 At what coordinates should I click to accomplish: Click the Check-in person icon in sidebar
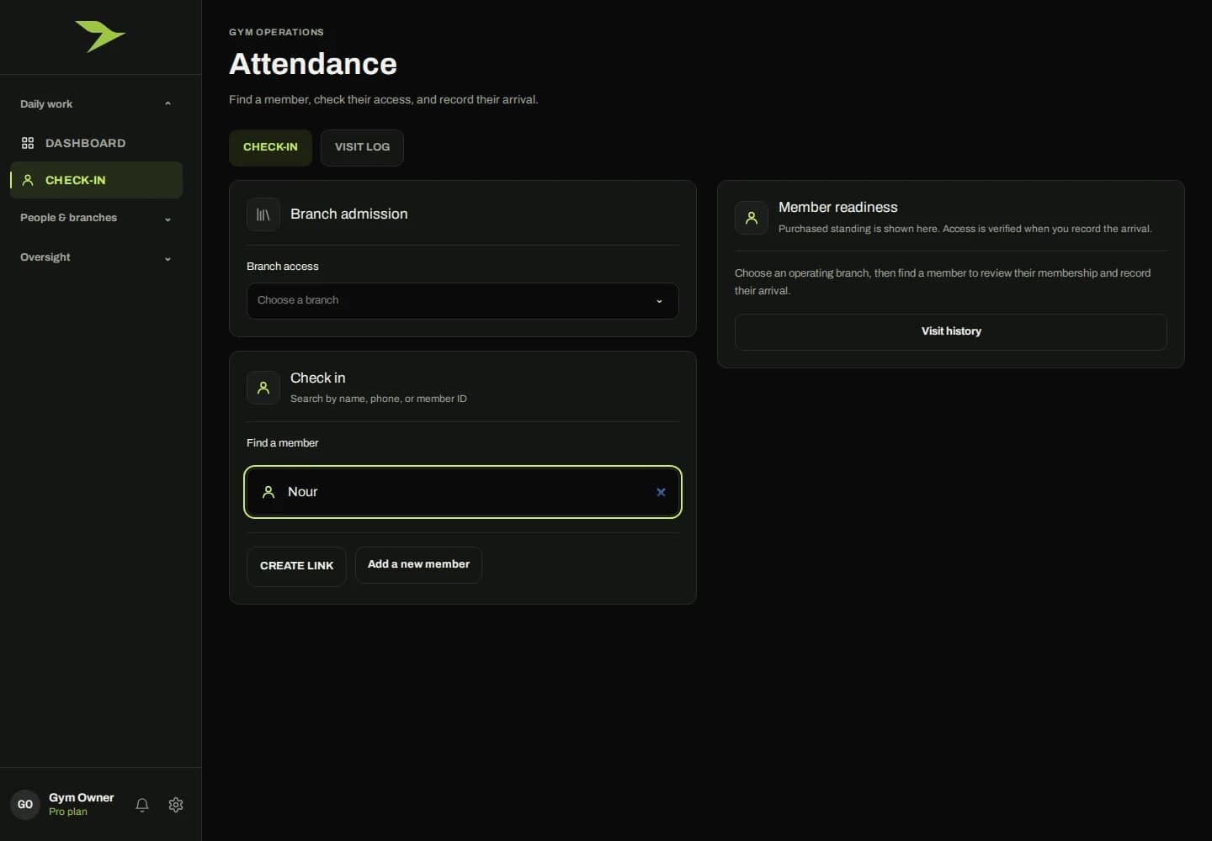(28, 180)
